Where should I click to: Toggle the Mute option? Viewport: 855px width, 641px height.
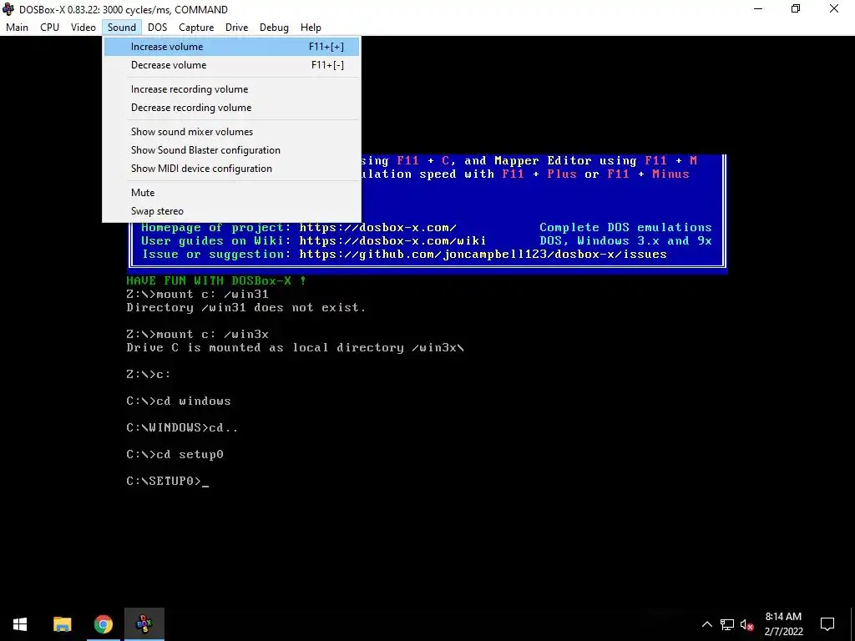click(232, 193)
